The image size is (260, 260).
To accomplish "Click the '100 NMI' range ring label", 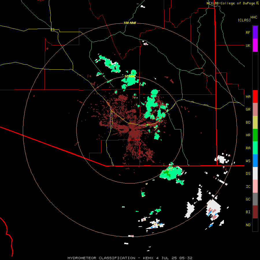I will (x=130, y=23).
